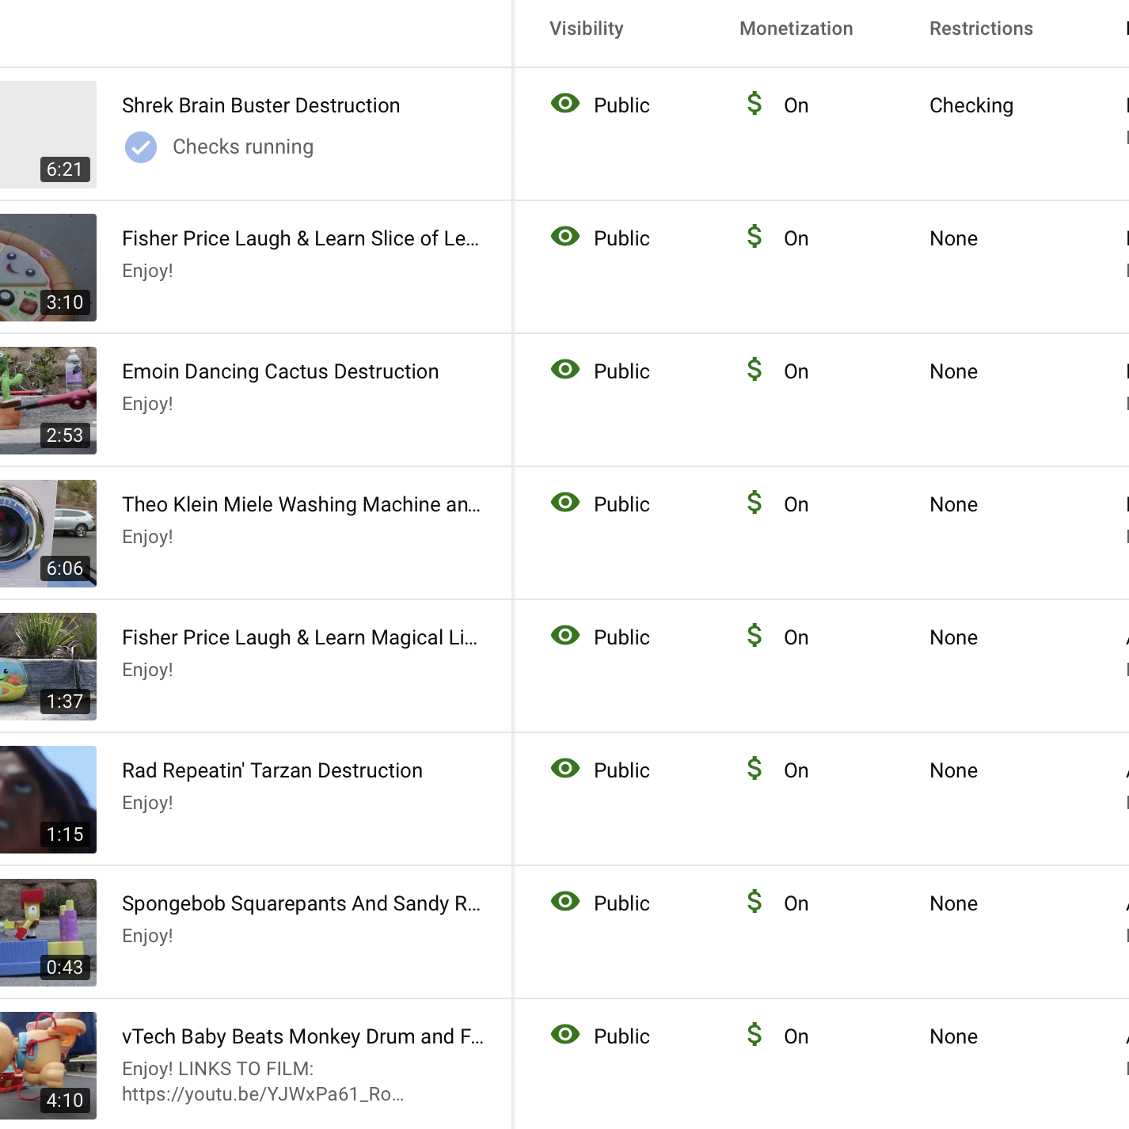1129x1129 pixels.
Task: Click the vTech Baby Beats Monkey thumbnail
Action: [48, 1066]
